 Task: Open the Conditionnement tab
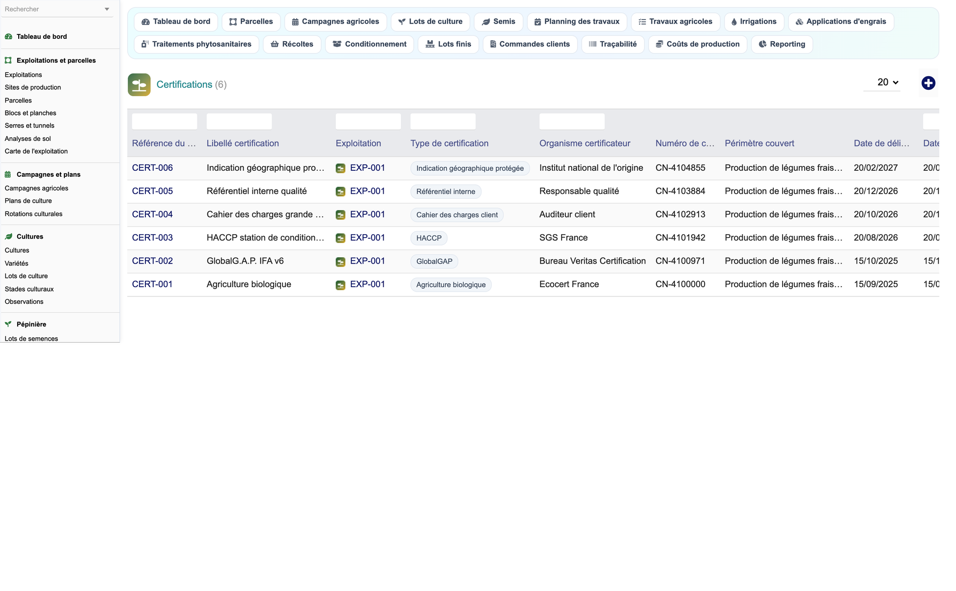(369, 44)
